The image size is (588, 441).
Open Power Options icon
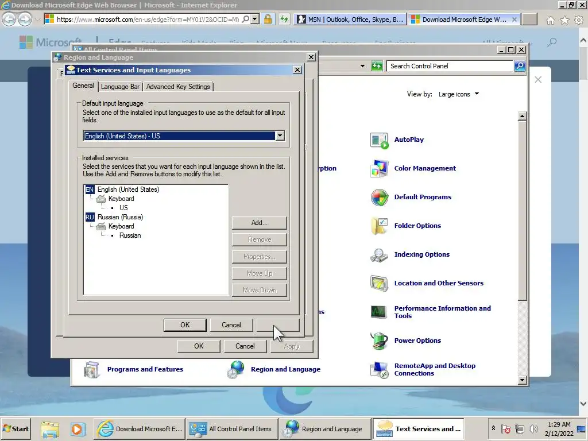click(x=379, y=341)
